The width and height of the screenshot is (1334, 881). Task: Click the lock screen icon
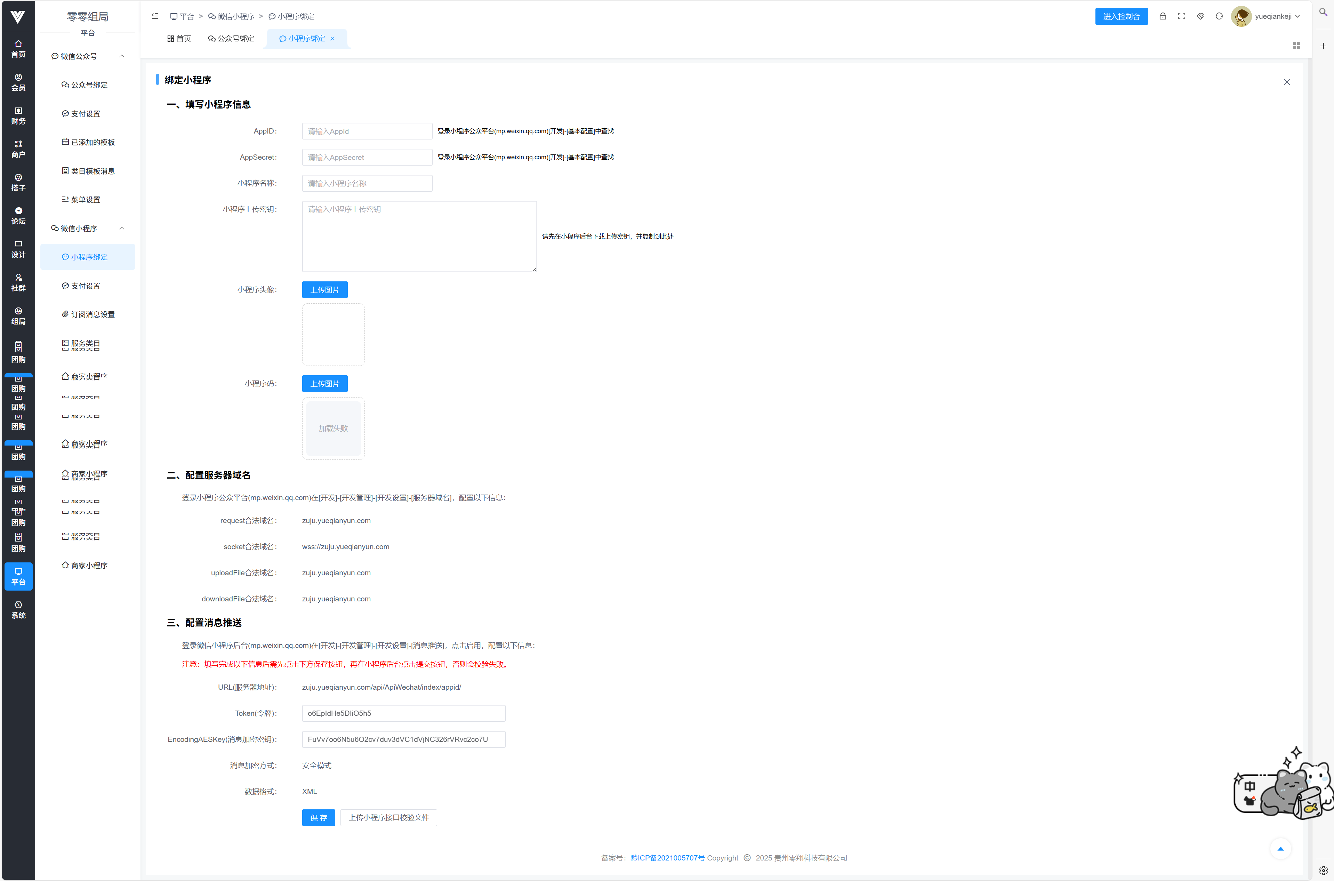pos(1163,16)
